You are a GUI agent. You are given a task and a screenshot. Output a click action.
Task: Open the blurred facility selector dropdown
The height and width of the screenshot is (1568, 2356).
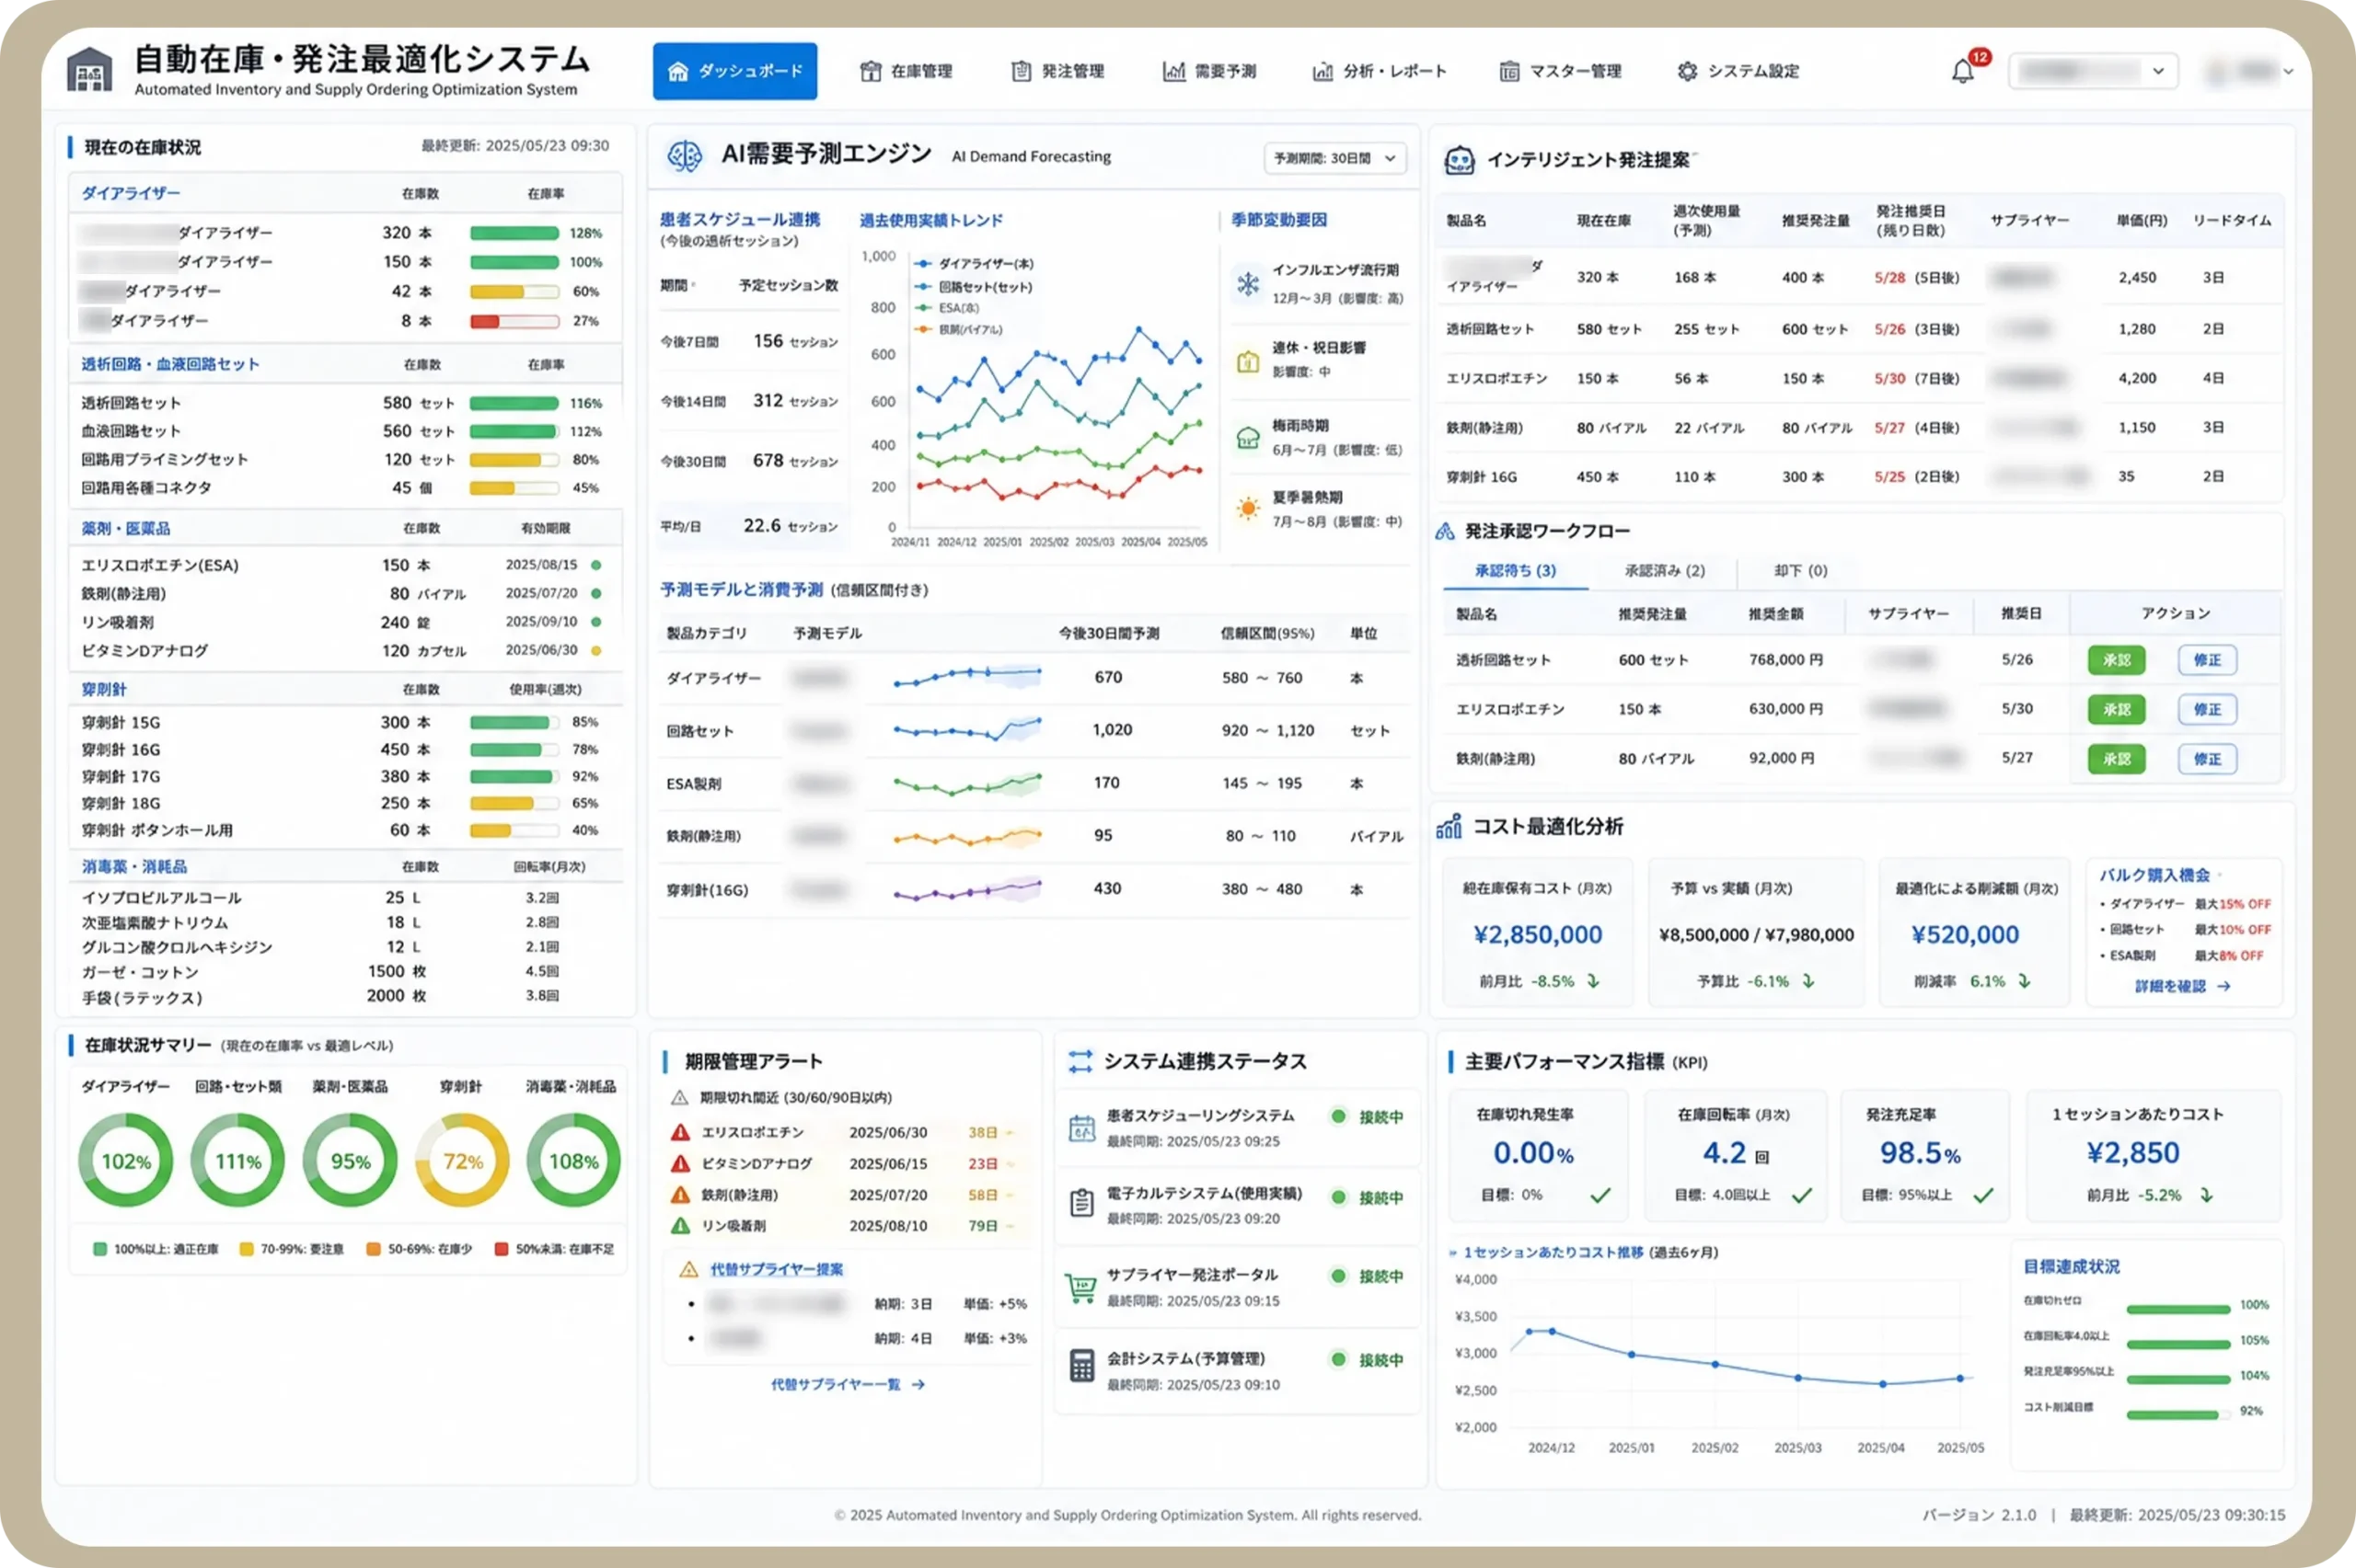pyautogui.click(x=2093, y=71)
